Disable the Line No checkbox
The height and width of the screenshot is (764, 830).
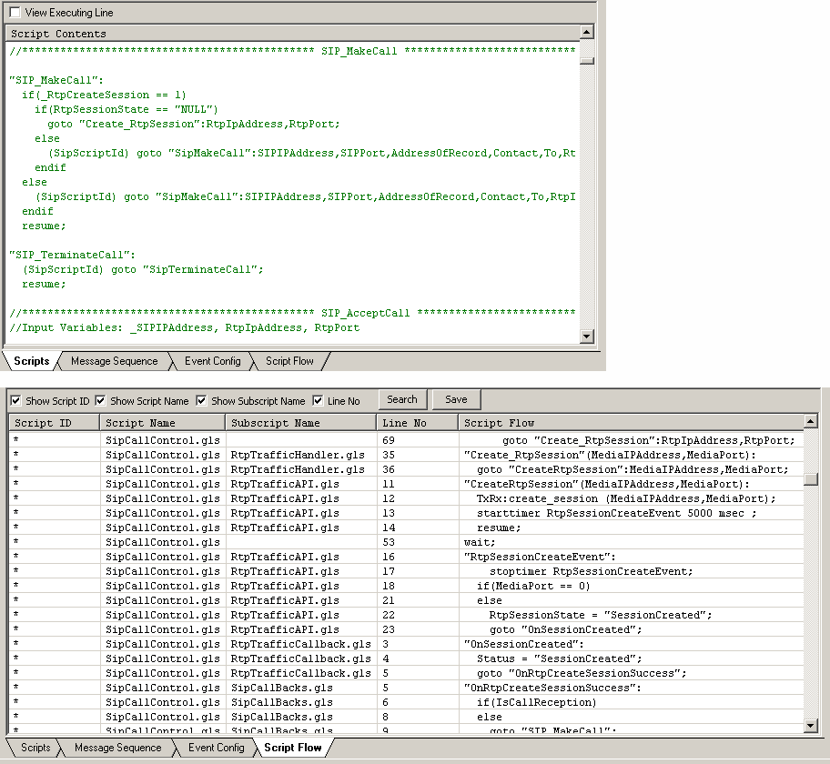(x=318, y=400)
